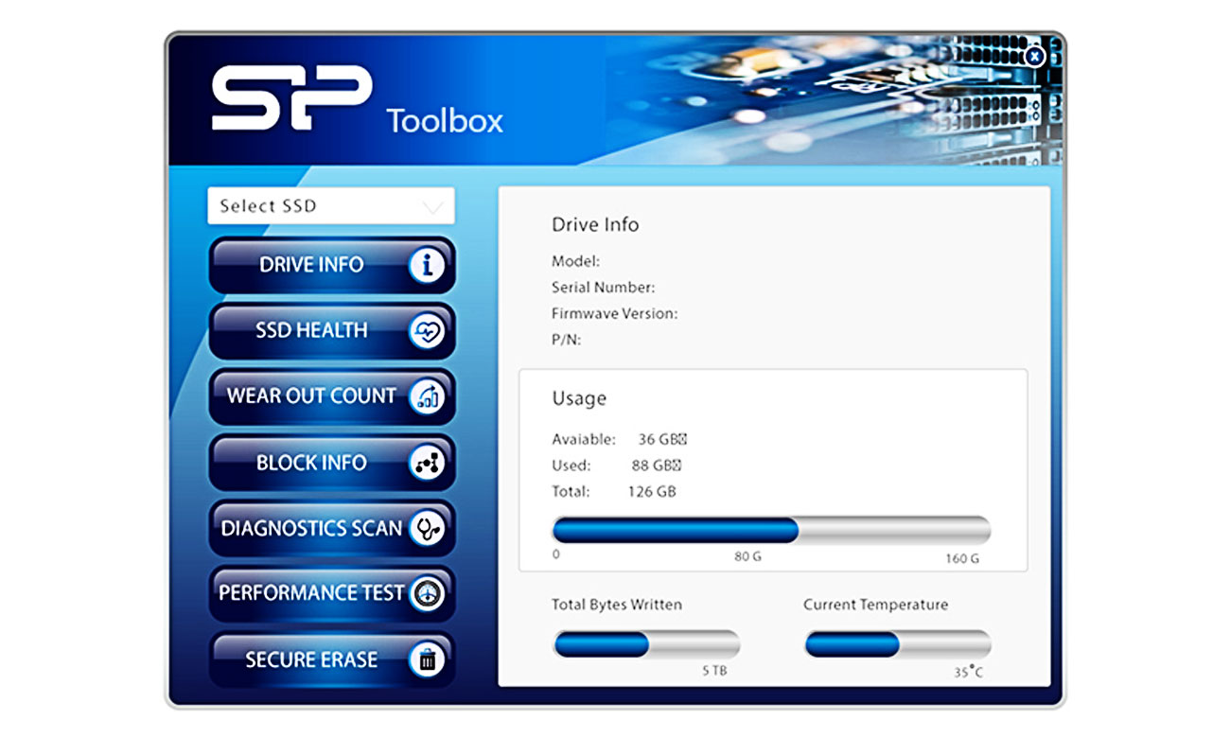This screenshot has height=738, width=1230.
Task: Open the Select SSD dropdown
Action: pos(331,206)
